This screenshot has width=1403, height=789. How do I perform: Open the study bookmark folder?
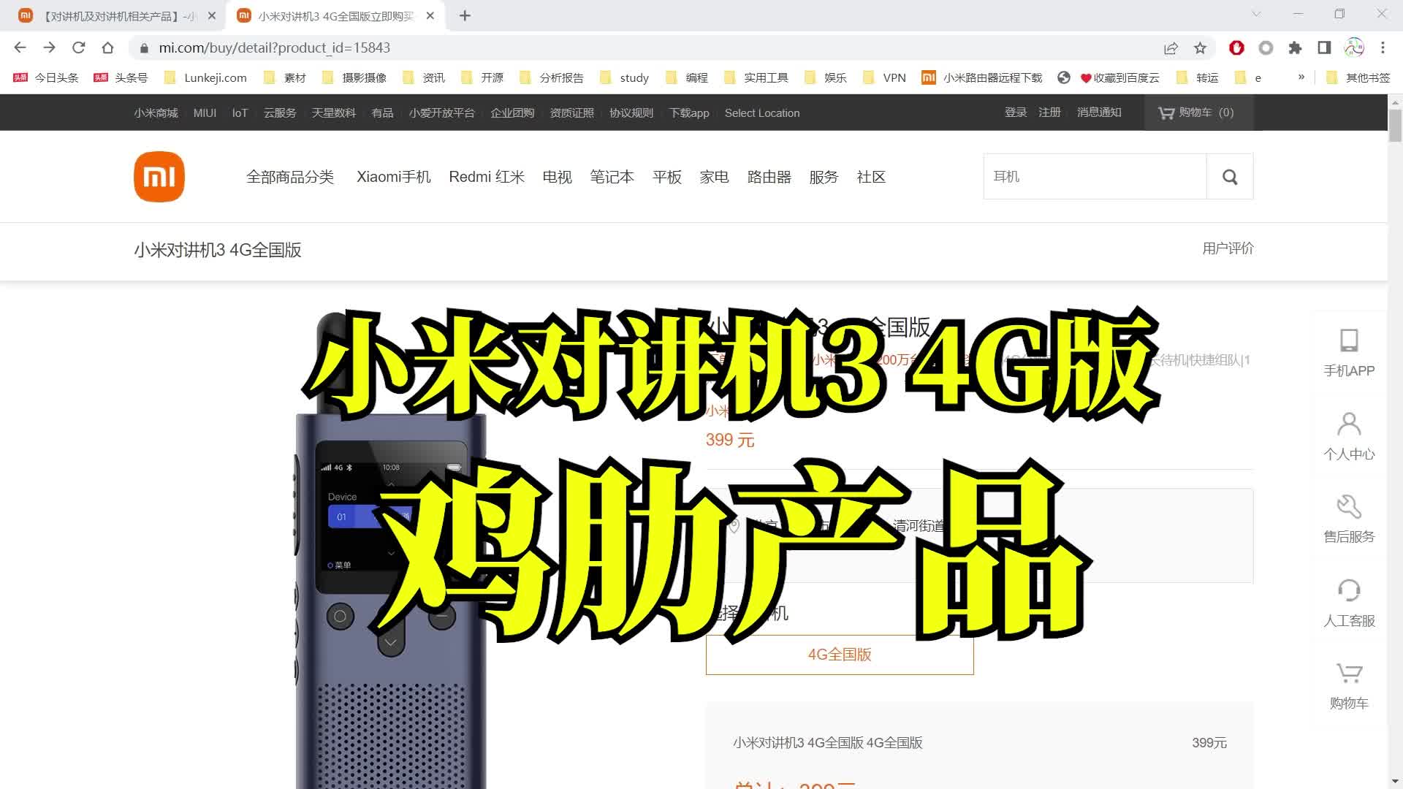tap(624, 77)
